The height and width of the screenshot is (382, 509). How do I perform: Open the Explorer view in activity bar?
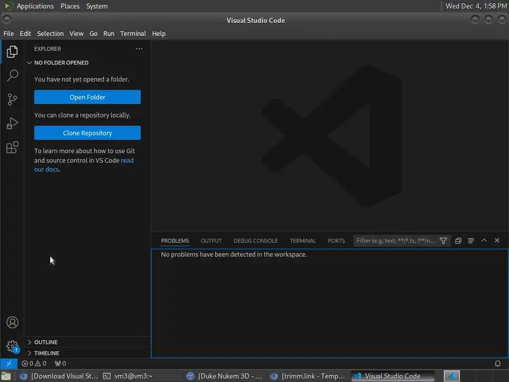point(12,52)
